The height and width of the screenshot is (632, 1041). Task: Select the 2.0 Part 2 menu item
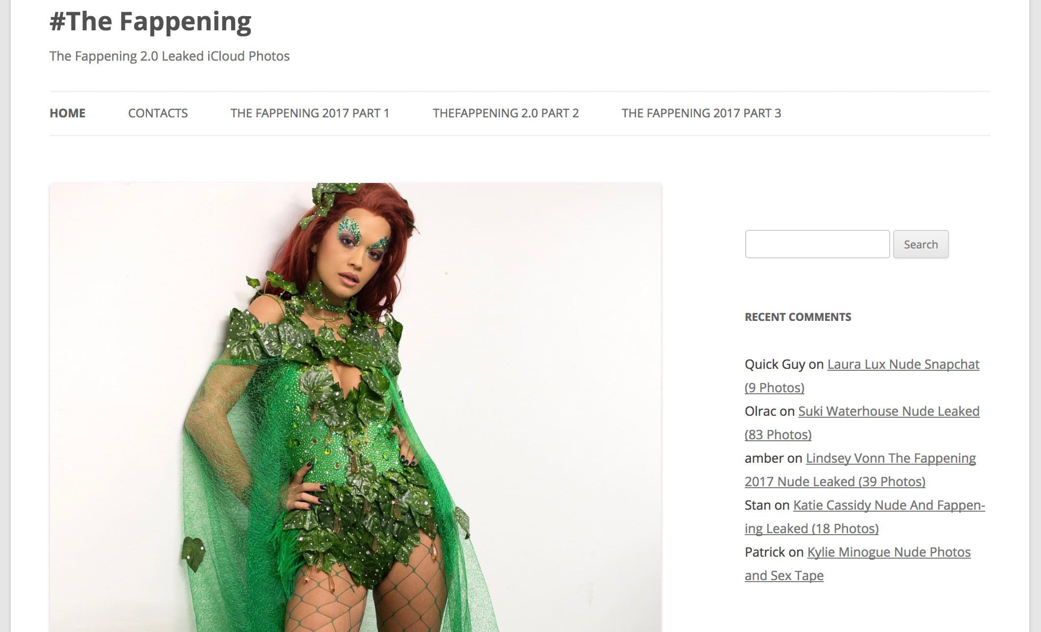pyautogui.click(x=505, y=113)
